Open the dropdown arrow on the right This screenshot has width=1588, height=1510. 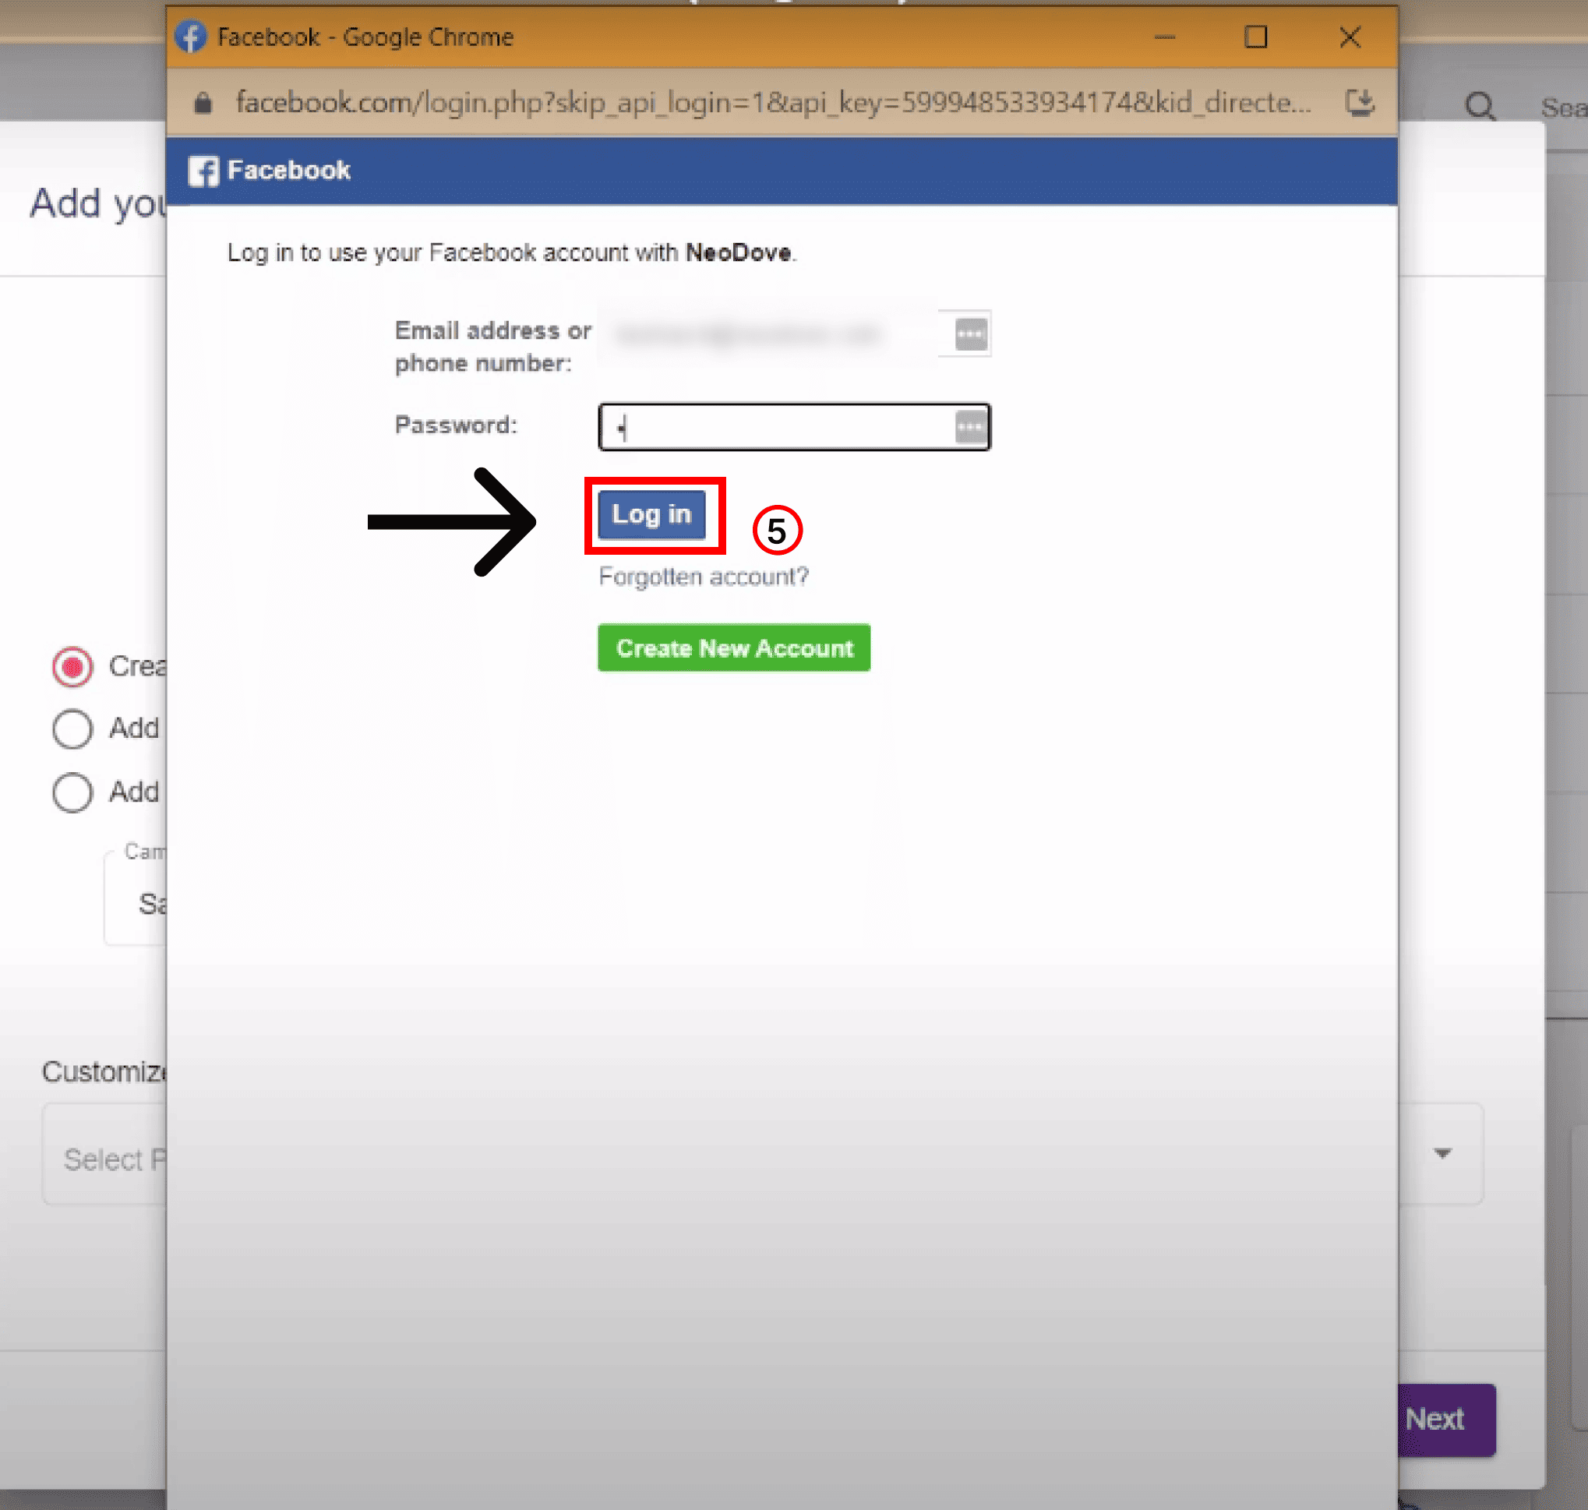[1442, 1153]
